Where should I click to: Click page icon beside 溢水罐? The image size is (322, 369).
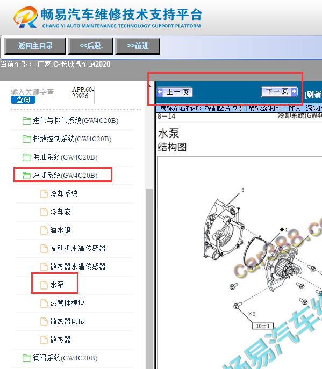click(44, 230)
